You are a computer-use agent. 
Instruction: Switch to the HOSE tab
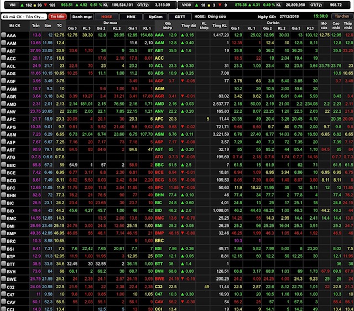tap(107, 17)
